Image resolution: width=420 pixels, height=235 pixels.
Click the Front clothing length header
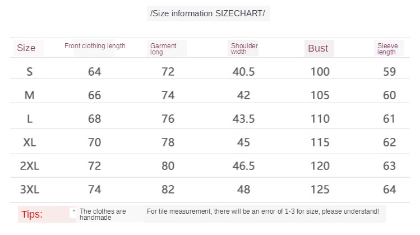[95, 46]
